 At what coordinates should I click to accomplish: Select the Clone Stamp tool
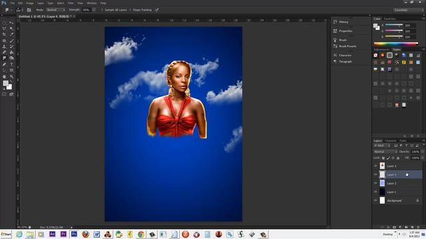click(4, 46)
